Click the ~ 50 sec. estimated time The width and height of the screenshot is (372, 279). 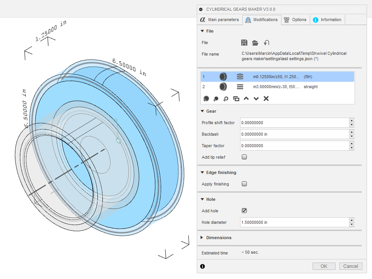tap(250, 253)
